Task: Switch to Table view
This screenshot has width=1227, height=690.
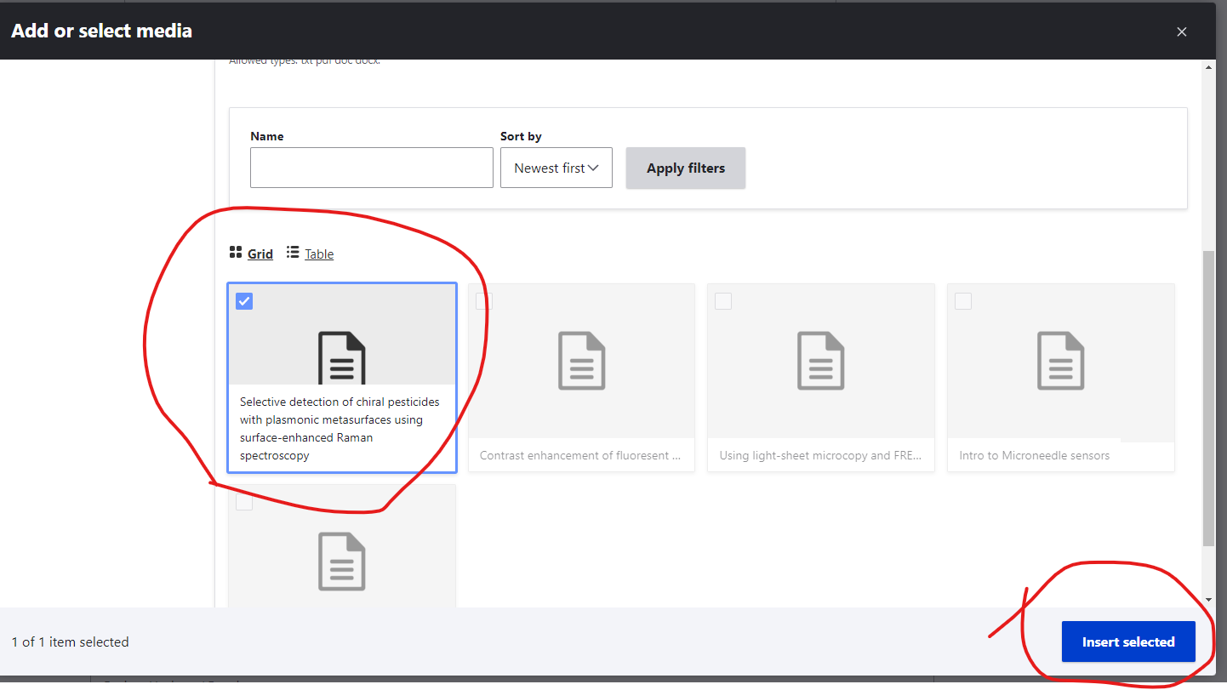Action: click(x=319, y=254)
